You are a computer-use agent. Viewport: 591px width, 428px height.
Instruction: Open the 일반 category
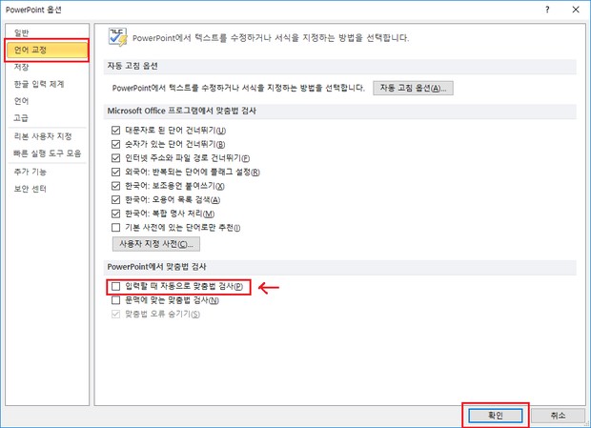(x=22, y=32)
